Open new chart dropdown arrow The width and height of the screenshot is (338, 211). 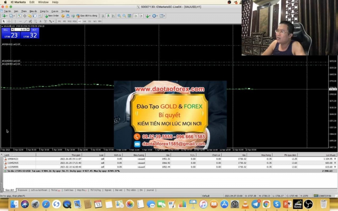click(x=7, y=16)
